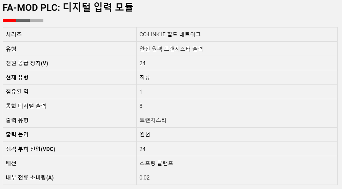Click the 통합 디지털 출력 label
The height and width of the screenshot is (189, 342).
coord(26,106)
